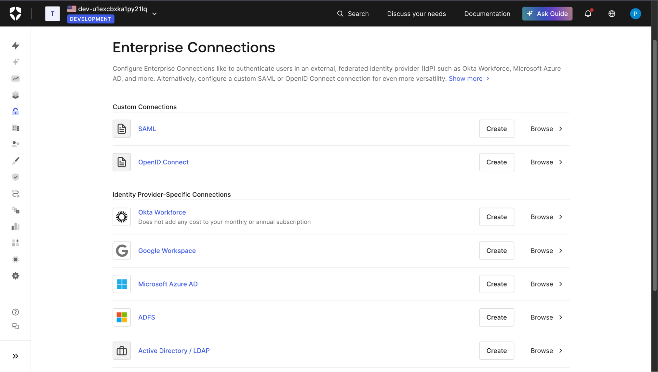
Task: Open the Activity trend chart sidebar icon
Action: coord(15,78)
